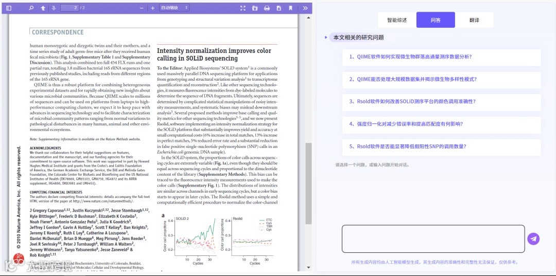Select question 2 on QIIME large datasets
The width and height of the screenshot is (556, 276).
click(x=442, y=79)
